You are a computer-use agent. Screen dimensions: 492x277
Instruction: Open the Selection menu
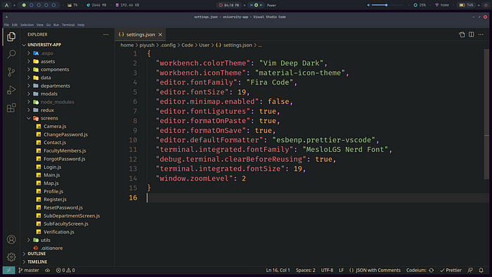point(27,25)
